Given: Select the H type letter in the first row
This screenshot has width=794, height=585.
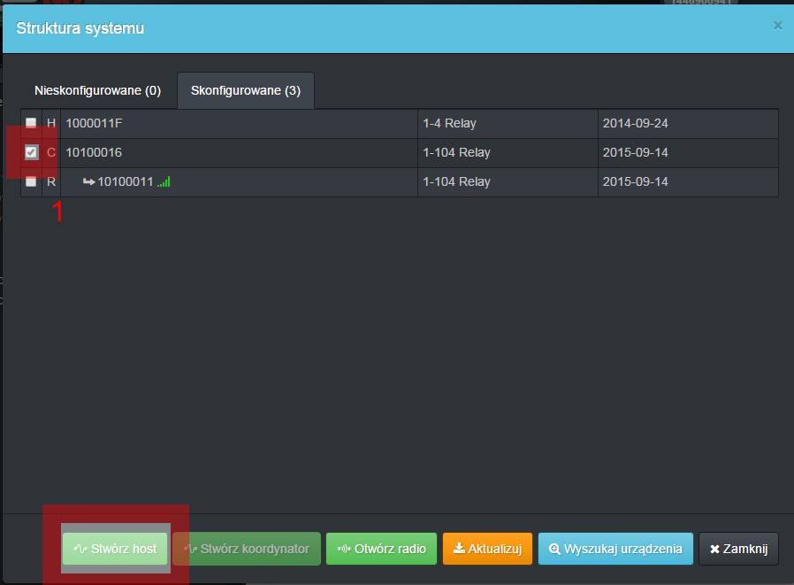Looking at the screenshot, I should point(51,124).
